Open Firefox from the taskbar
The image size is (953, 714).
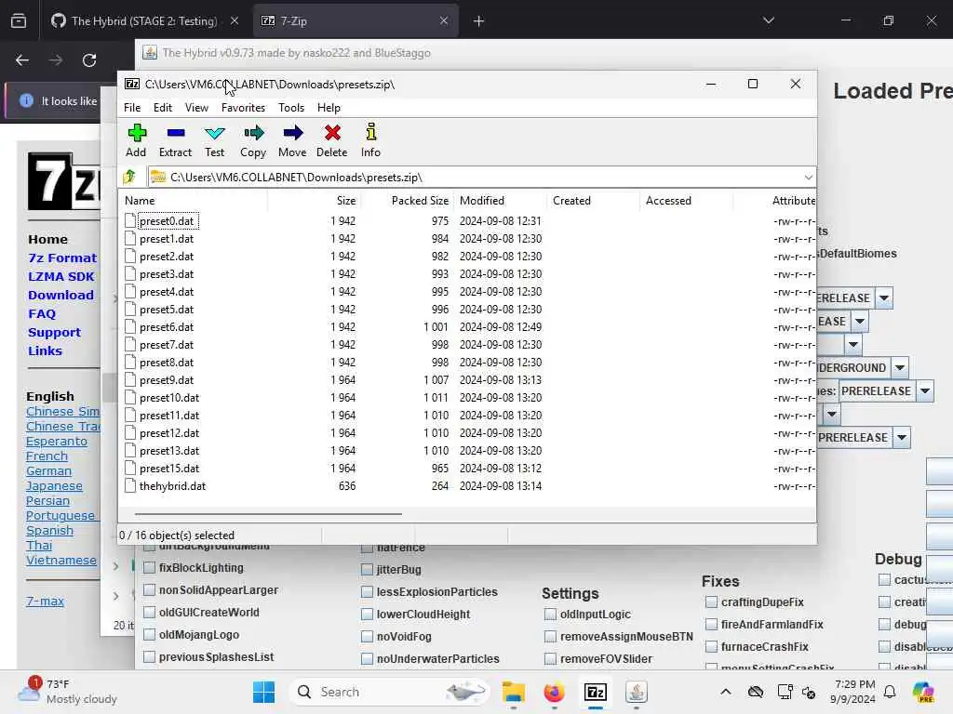(x=555, y=692)
